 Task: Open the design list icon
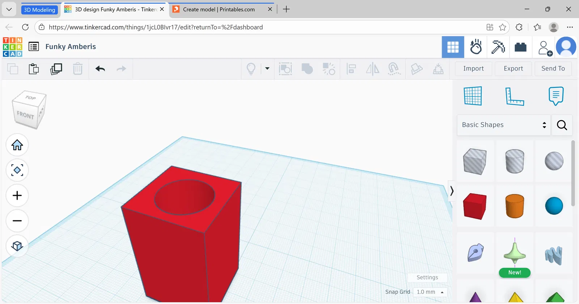click(x=34, y=47)
